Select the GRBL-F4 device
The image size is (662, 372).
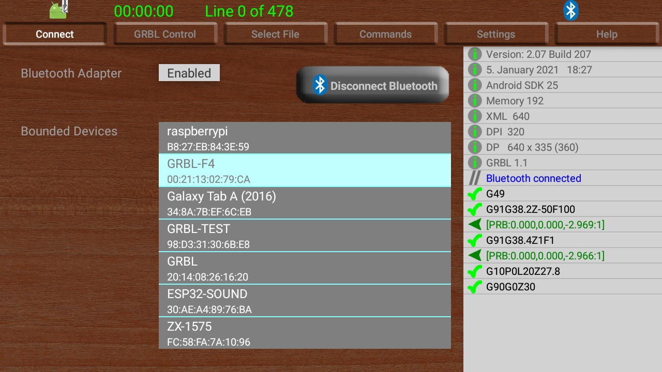click(x=305, y=171)
